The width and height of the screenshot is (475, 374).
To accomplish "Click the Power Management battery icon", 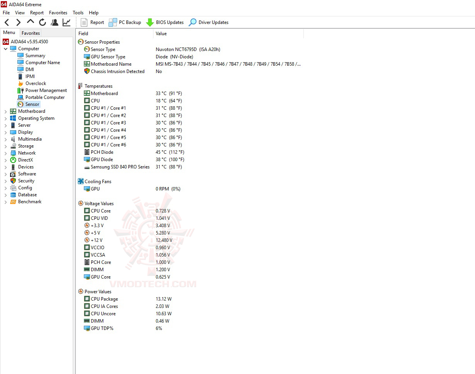I will 20,90.
